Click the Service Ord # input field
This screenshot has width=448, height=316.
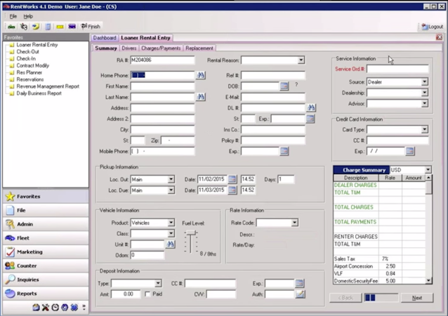tap(397, 69)
